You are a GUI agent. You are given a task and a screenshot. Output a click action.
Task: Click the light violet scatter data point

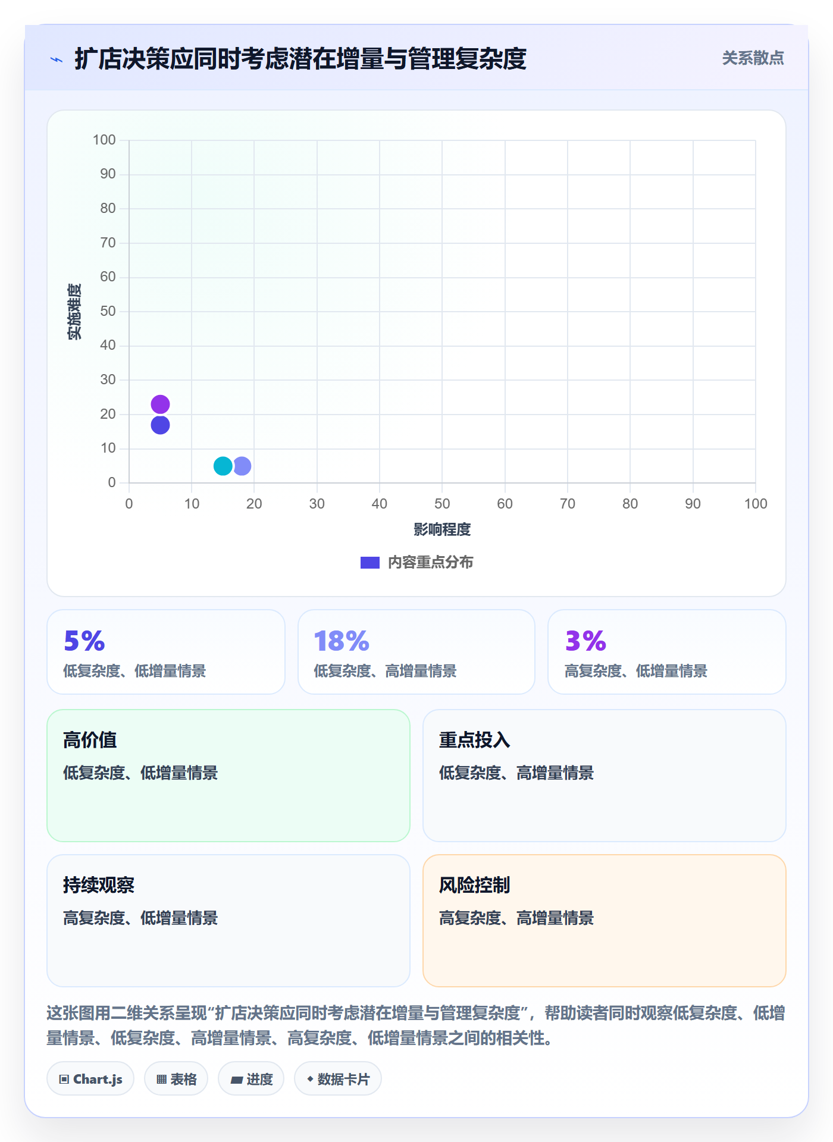(243, 466)
